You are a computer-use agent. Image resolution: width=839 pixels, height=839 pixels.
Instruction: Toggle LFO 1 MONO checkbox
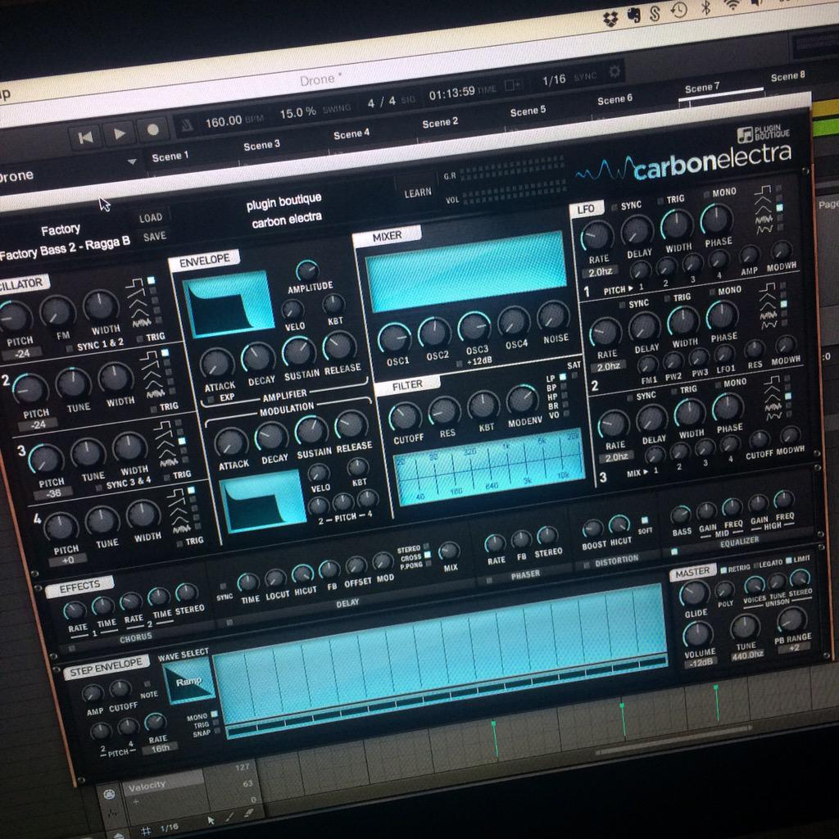pos(706,193)
